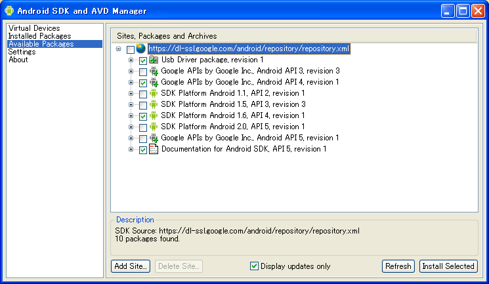Screen dimensions: 489x284
Task: Collapse the repository.xml site node
Action: 119,49
